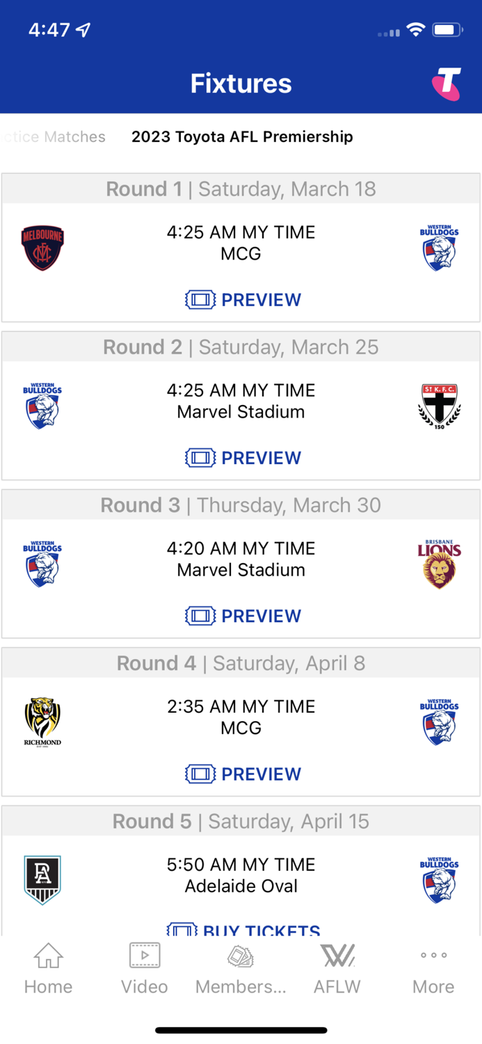Click the Round 4 header row
Screen dimensions: 482x1044
(x=241, y=663)
